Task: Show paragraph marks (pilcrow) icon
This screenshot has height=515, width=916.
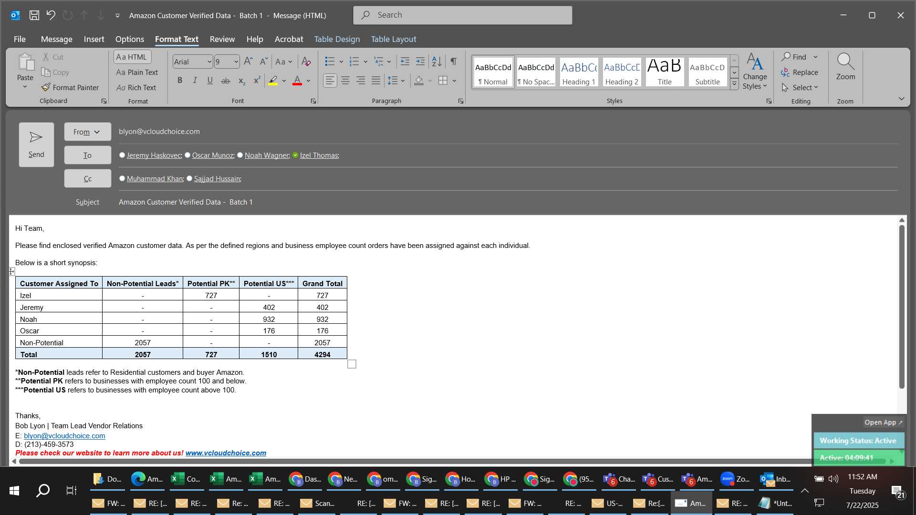Action: [454, 61]
